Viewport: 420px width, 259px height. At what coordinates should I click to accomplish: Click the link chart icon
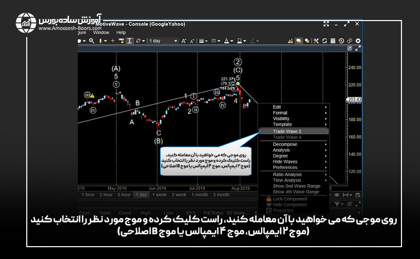coord(138,41)
